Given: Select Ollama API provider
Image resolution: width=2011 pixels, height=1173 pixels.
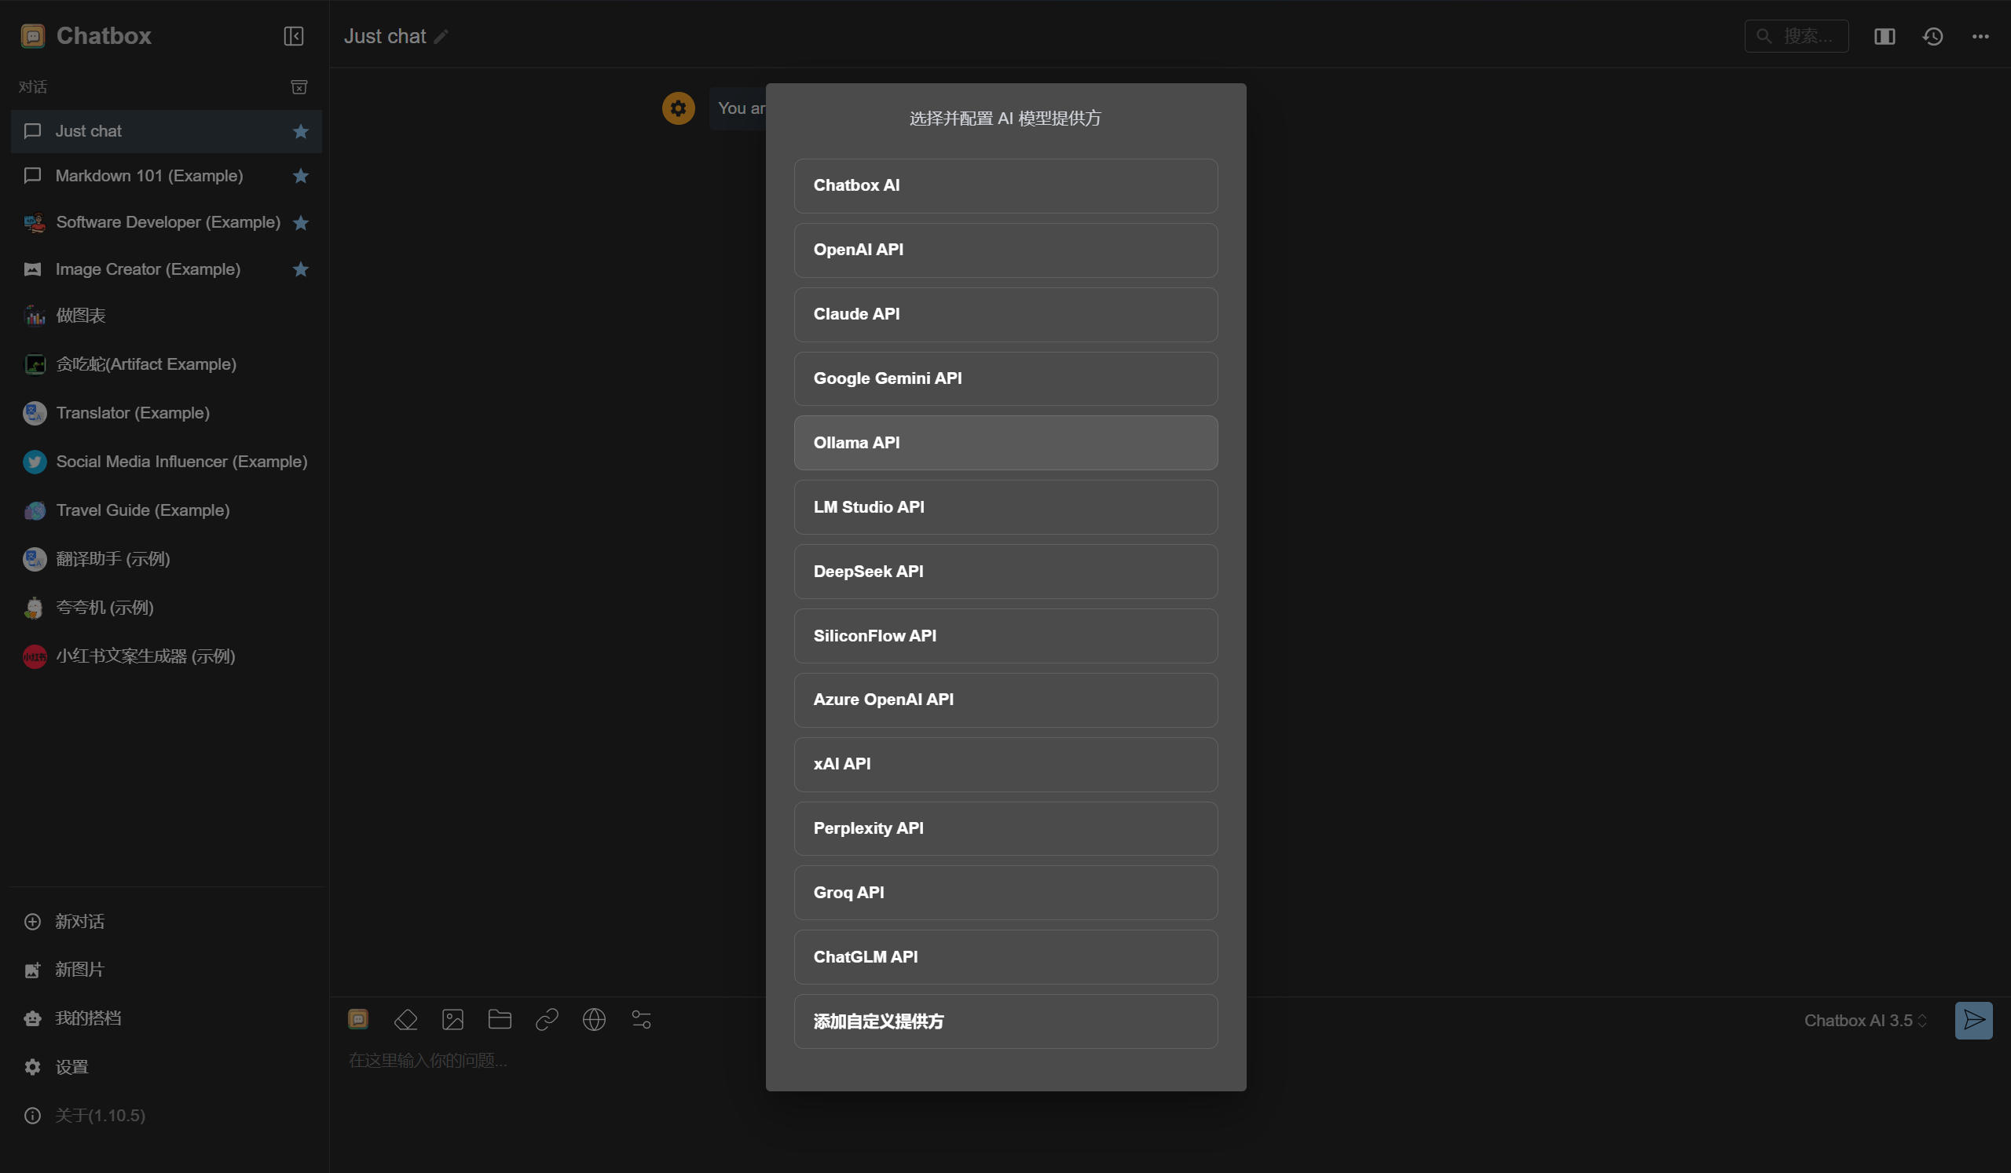Looking at the screenshot, I should click(1005, 443).
